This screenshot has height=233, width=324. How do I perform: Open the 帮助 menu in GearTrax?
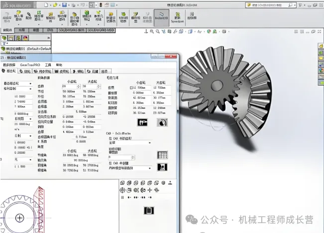click(x=59, y=65)
